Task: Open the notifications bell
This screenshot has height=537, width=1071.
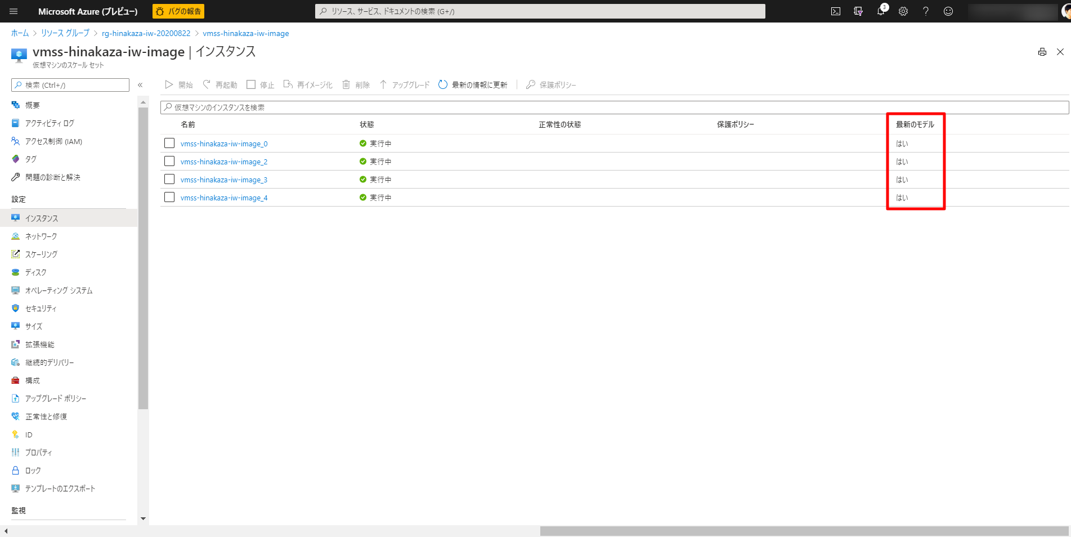Action: (x=881, y=11)
